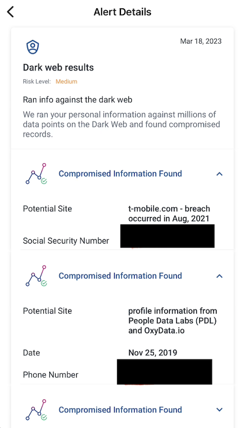Tap the graph icon in the T-Mobile breach section
The image size is (244, 428).
37,174
